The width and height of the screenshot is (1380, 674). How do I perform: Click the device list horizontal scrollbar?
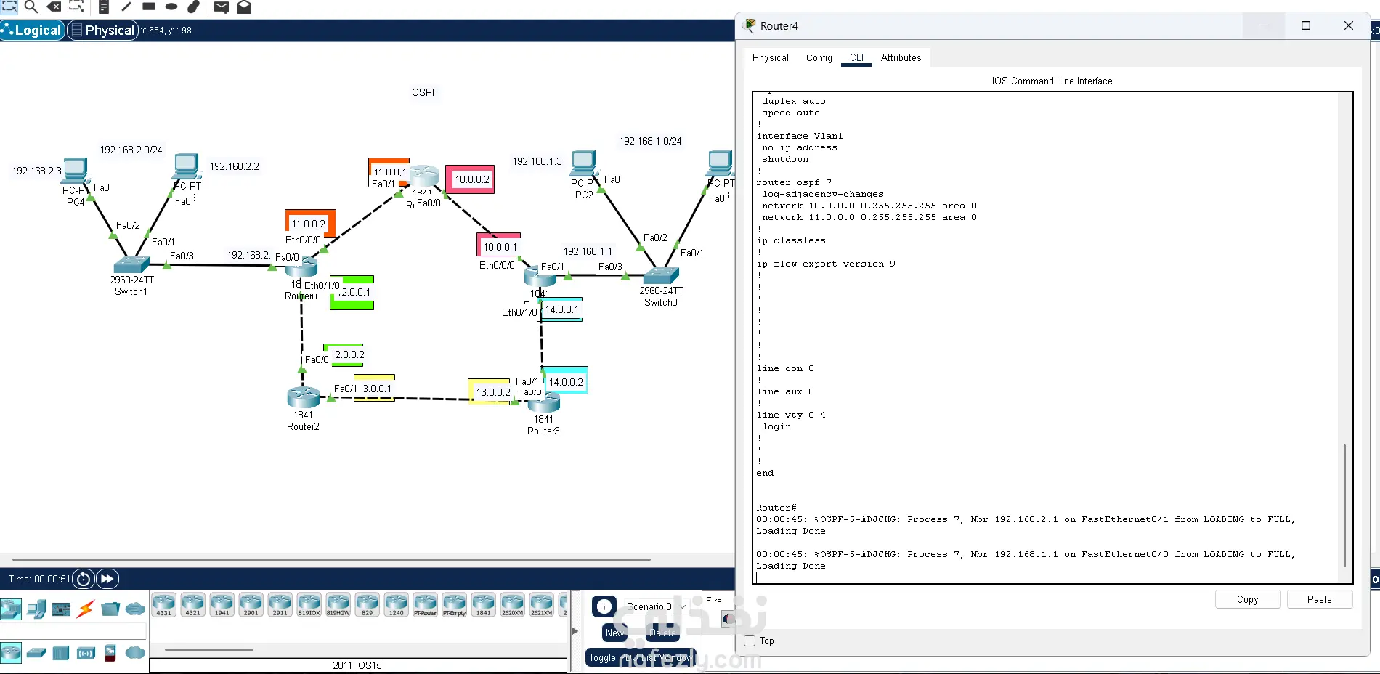(209, 649)
